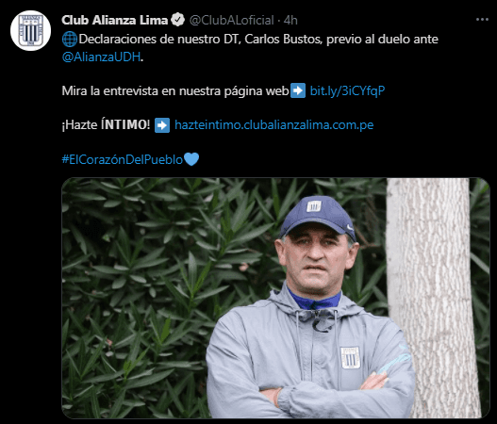Open the bit.ly/3iCYfqP link
Viewport: 497px width, 424px height.
point(347,90)
